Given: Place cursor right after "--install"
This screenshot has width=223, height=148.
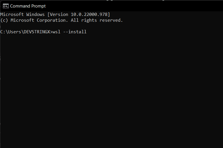Looking at the screenshot, I should pos(87,32).
